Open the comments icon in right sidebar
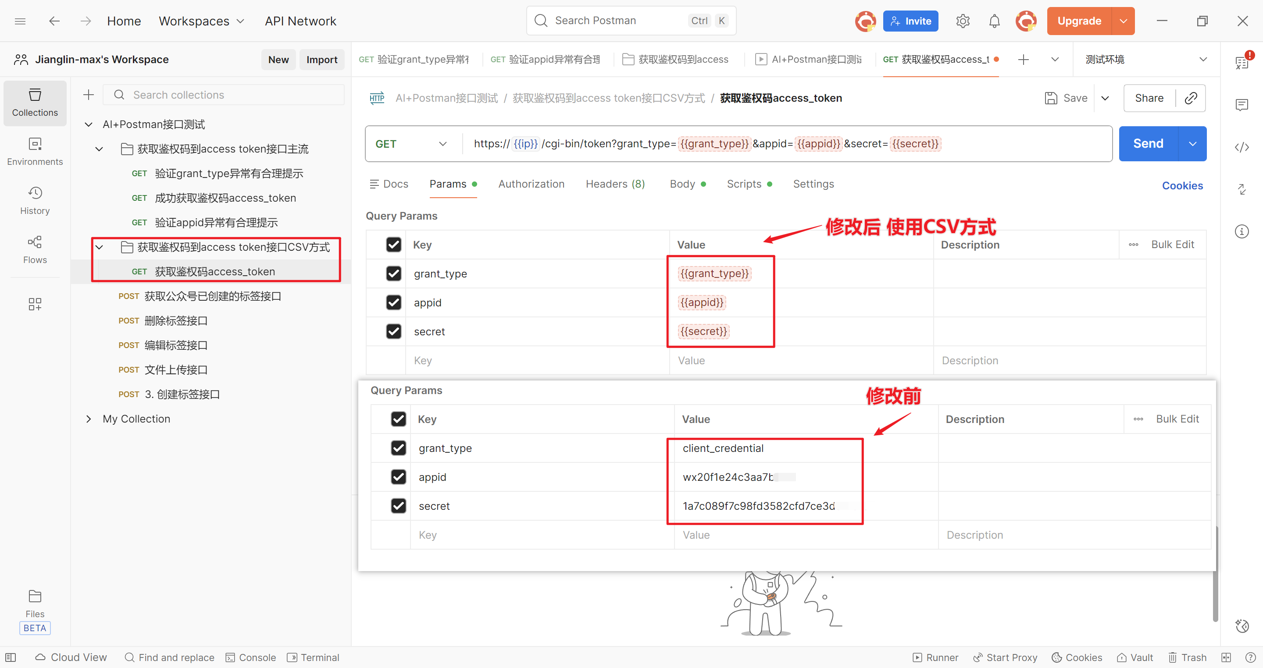This screenshot has height=668, width=1263. tap(1242, 105)
